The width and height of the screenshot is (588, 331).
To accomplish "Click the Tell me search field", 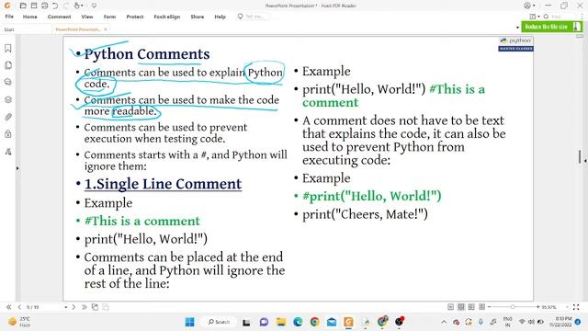I will click(254, 17).
